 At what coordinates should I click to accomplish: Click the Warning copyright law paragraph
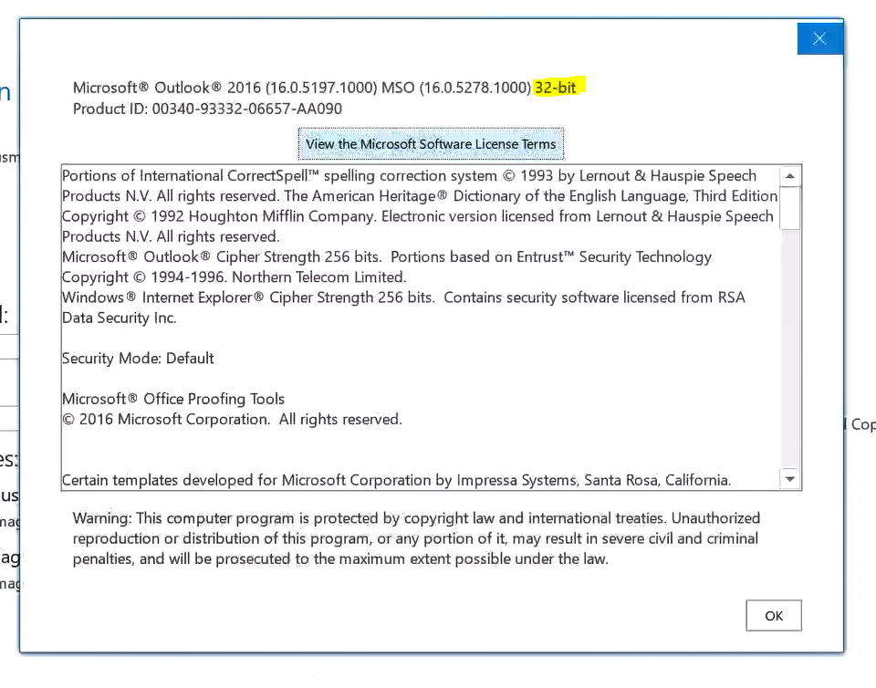click(416, 538)
